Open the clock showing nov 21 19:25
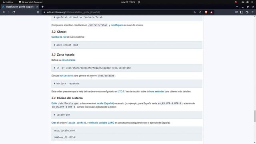The height and width of the screenshot is (144, 256). click(128, 2)
